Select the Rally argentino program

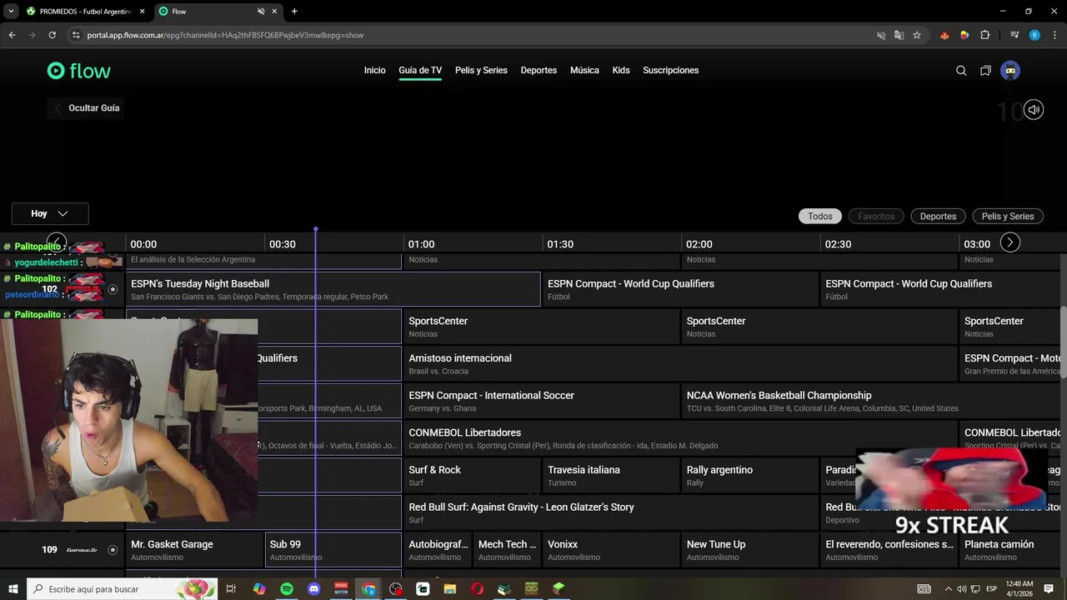click(749, 476)
